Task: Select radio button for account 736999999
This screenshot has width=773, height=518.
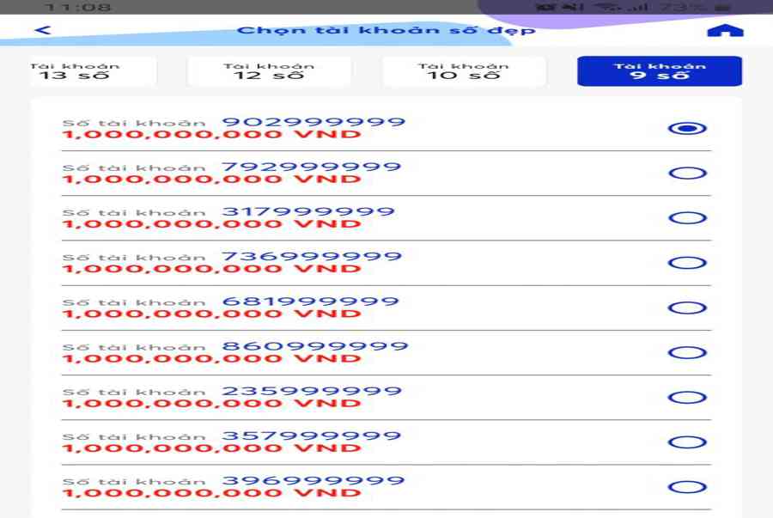Action: [687, 263]
